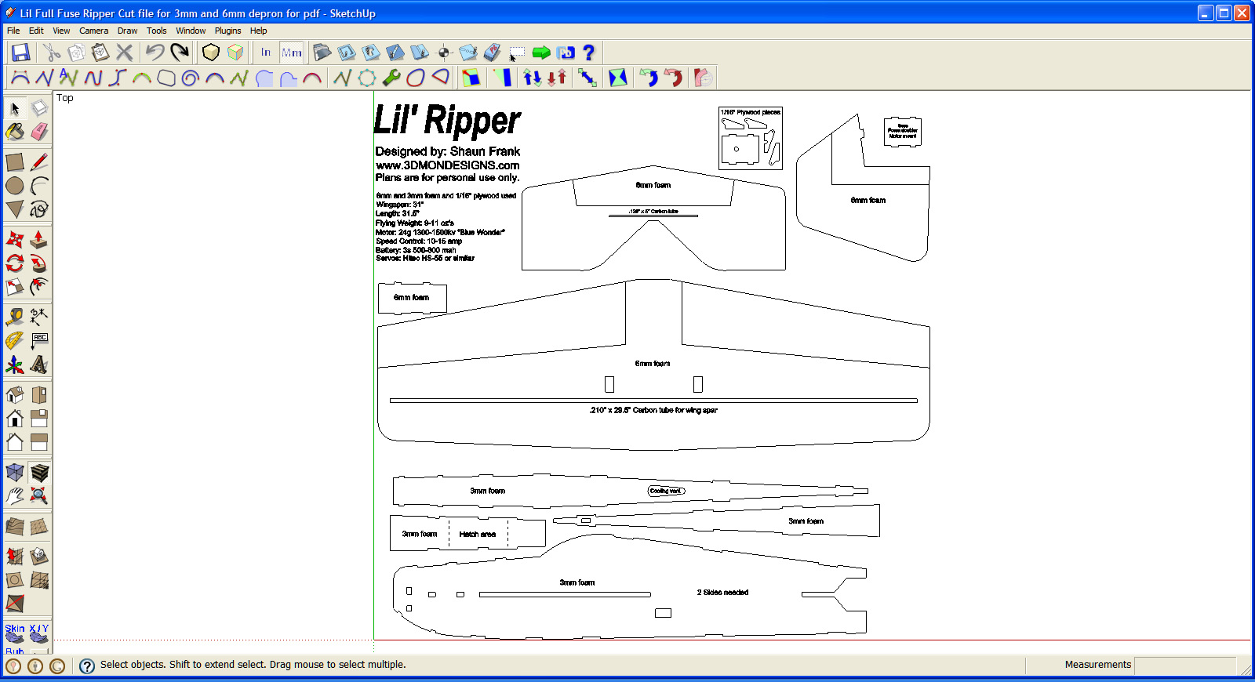Switch units to In
This screenshot has width=1255, height=682.
tap(266, 53)
